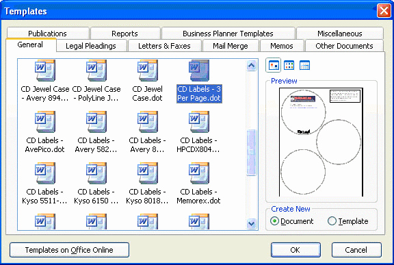Viewport: 394px width, 265px height.
Task: Confirm with the OK button
Action: coord(295,250)
